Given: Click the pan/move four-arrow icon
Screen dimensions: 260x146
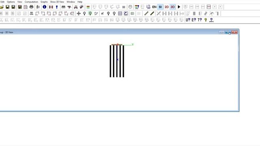Looking at the screenshot, I should pyautogui.click(x=78, y=13).
